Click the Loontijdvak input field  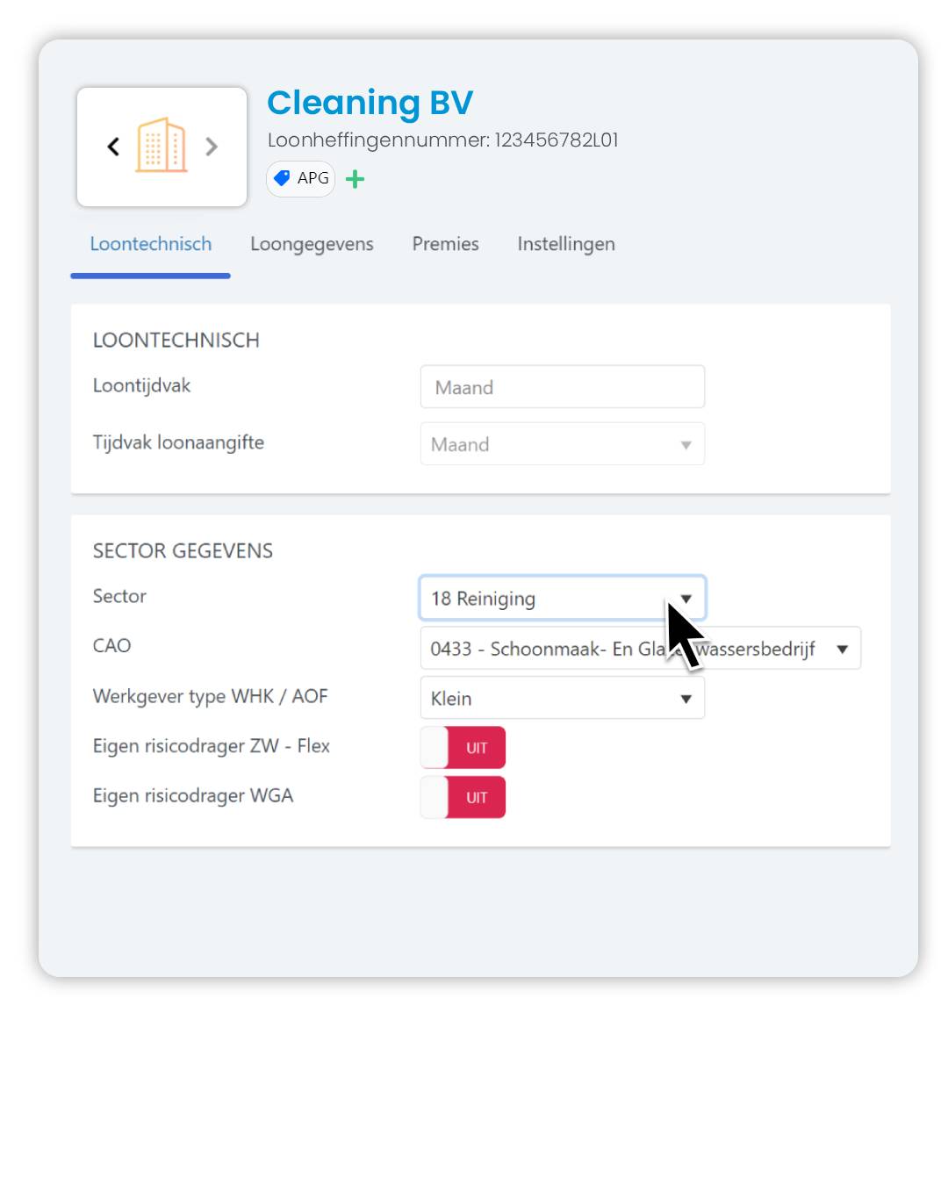coord(562,387)
